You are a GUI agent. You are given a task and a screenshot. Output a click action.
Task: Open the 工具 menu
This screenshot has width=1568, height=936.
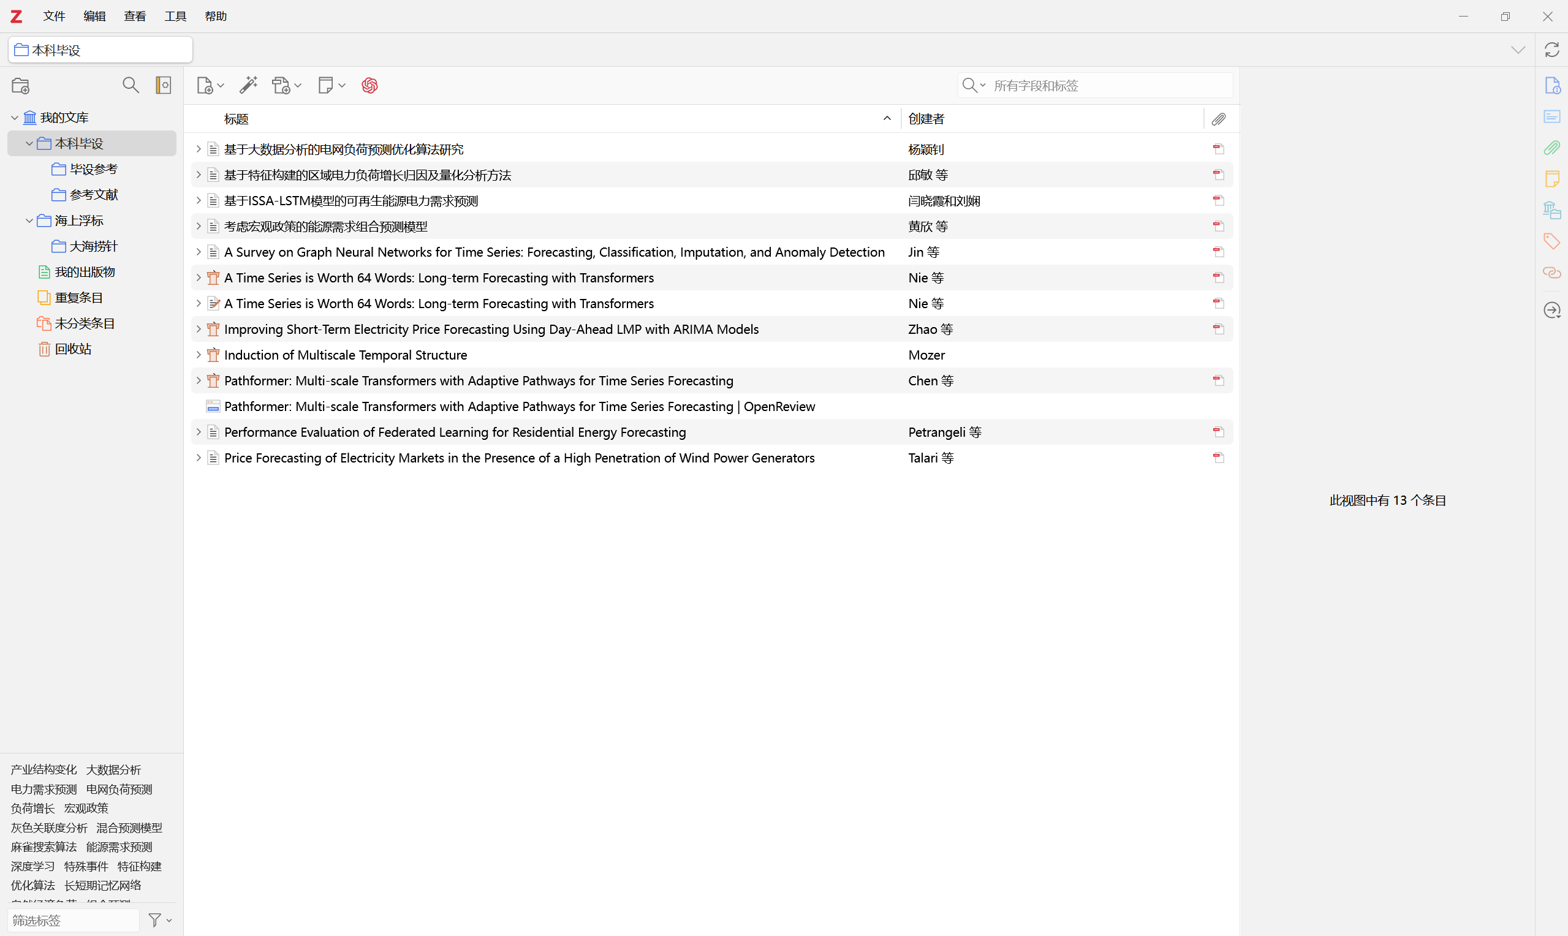[175, 17]
